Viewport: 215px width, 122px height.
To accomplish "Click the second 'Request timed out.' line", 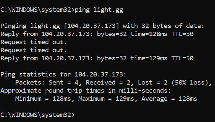I will pyautogui.click(x=33, y=50).
